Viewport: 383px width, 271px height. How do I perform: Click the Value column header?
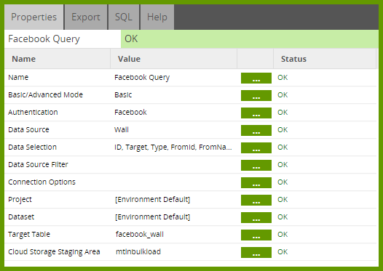[x=174, y=59]
